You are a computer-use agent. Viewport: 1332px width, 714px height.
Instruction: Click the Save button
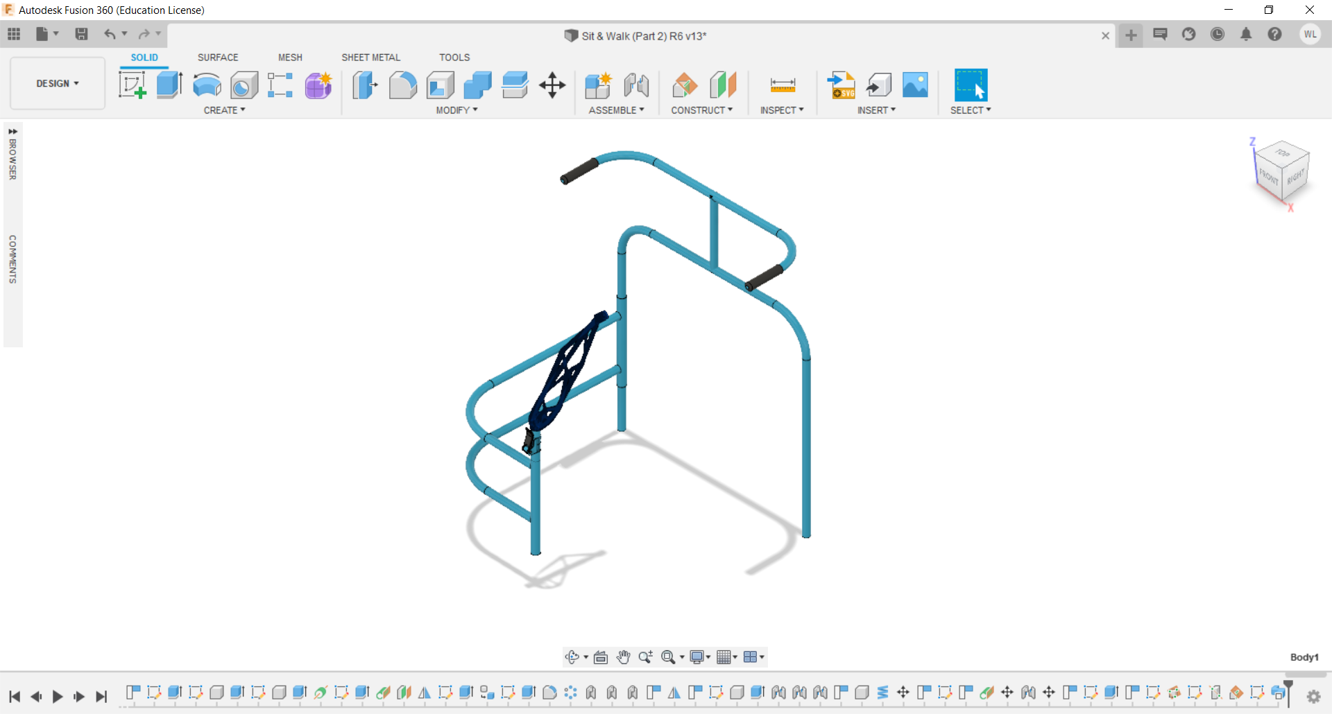pos(82,34)
